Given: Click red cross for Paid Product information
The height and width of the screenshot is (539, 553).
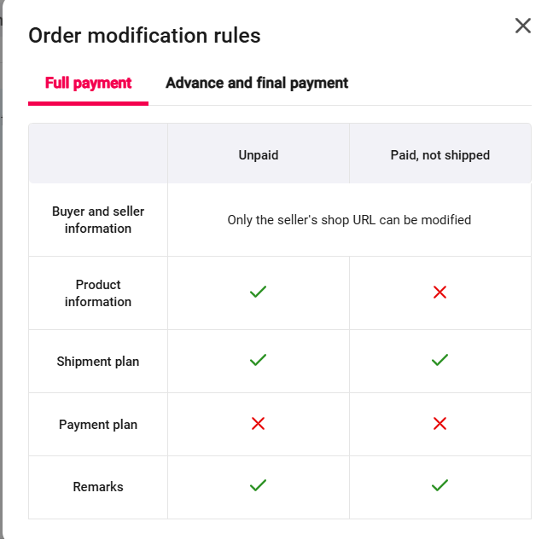Looking at the screenshot, I should coord(440,293).
